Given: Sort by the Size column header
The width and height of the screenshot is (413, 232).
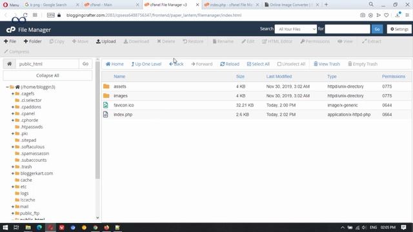Looking at the screenshot, I should 240,77.
